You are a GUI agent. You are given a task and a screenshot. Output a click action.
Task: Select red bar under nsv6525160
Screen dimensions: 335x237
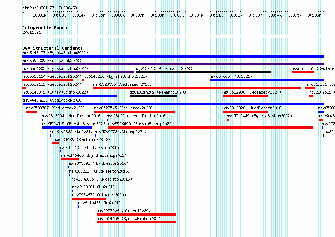click(x=47, y=80)
